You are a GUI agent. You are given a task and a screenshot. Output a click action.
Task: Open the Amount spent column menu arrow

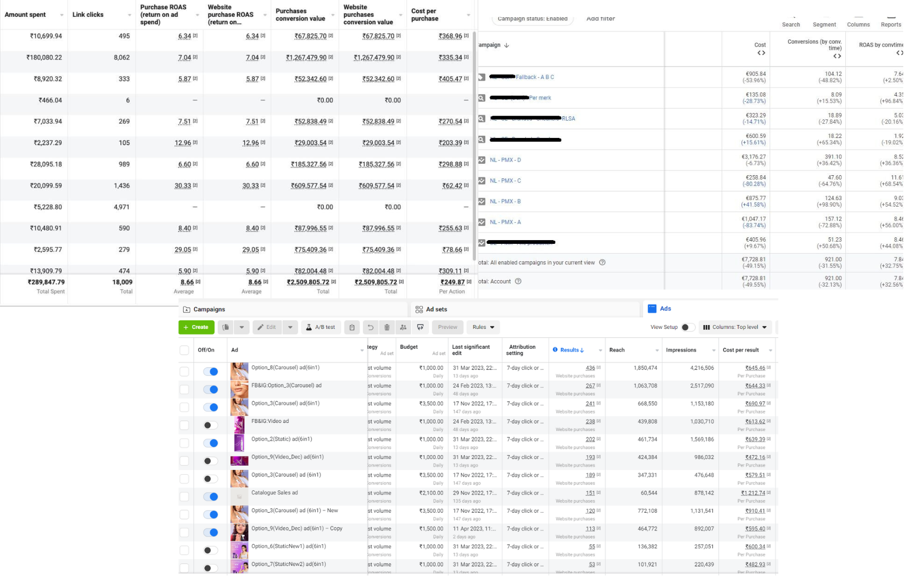coord(62,15)
